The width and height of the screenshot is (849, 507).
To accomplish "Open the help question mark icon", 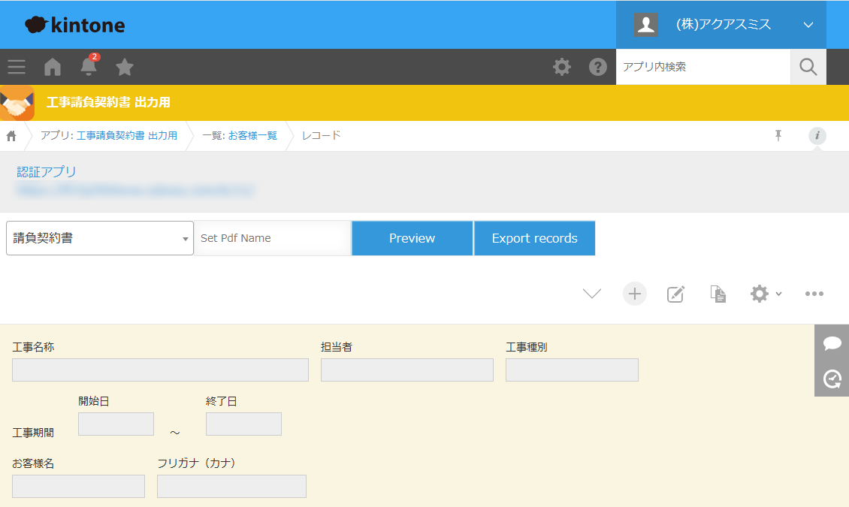I will pyautogui.click(x=598, y=67).
